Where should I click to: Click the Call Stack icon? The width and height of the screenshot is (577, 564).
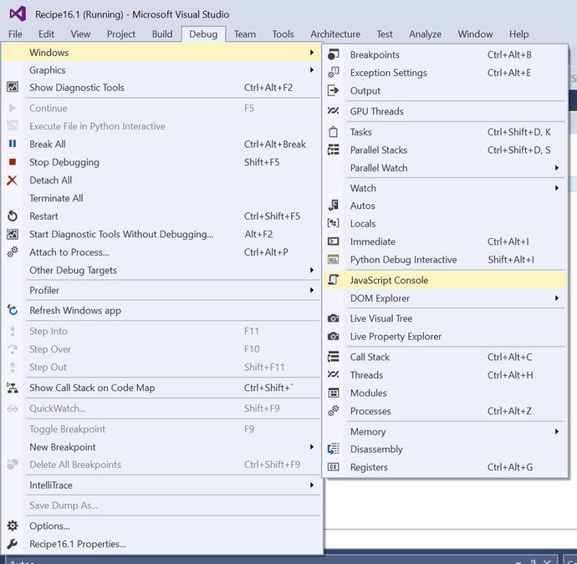334,357
